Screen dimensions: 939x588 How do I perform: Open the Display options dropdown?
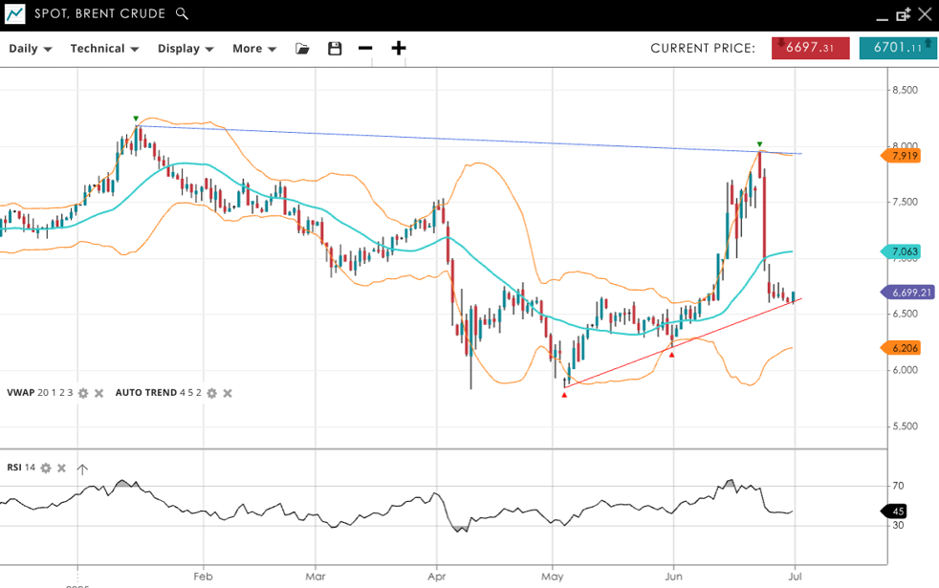(185, 49)
